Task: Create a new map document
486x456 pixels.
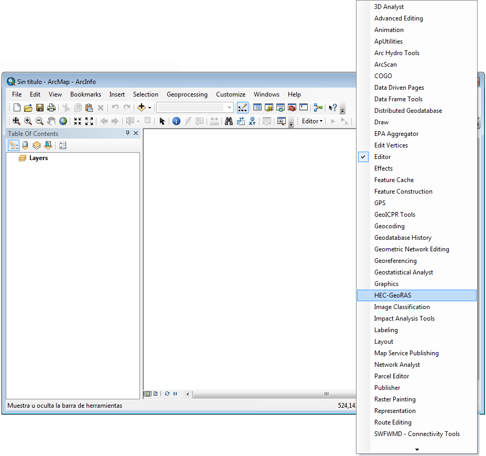Action: click(x=17, y=108)
